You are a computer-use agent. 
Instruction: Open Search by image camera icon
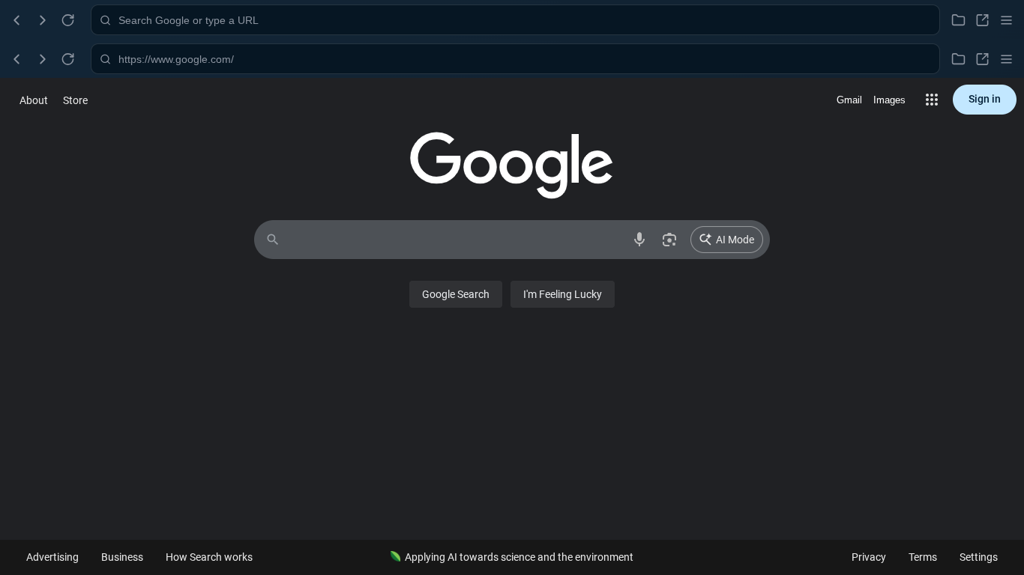click(669, 240)
